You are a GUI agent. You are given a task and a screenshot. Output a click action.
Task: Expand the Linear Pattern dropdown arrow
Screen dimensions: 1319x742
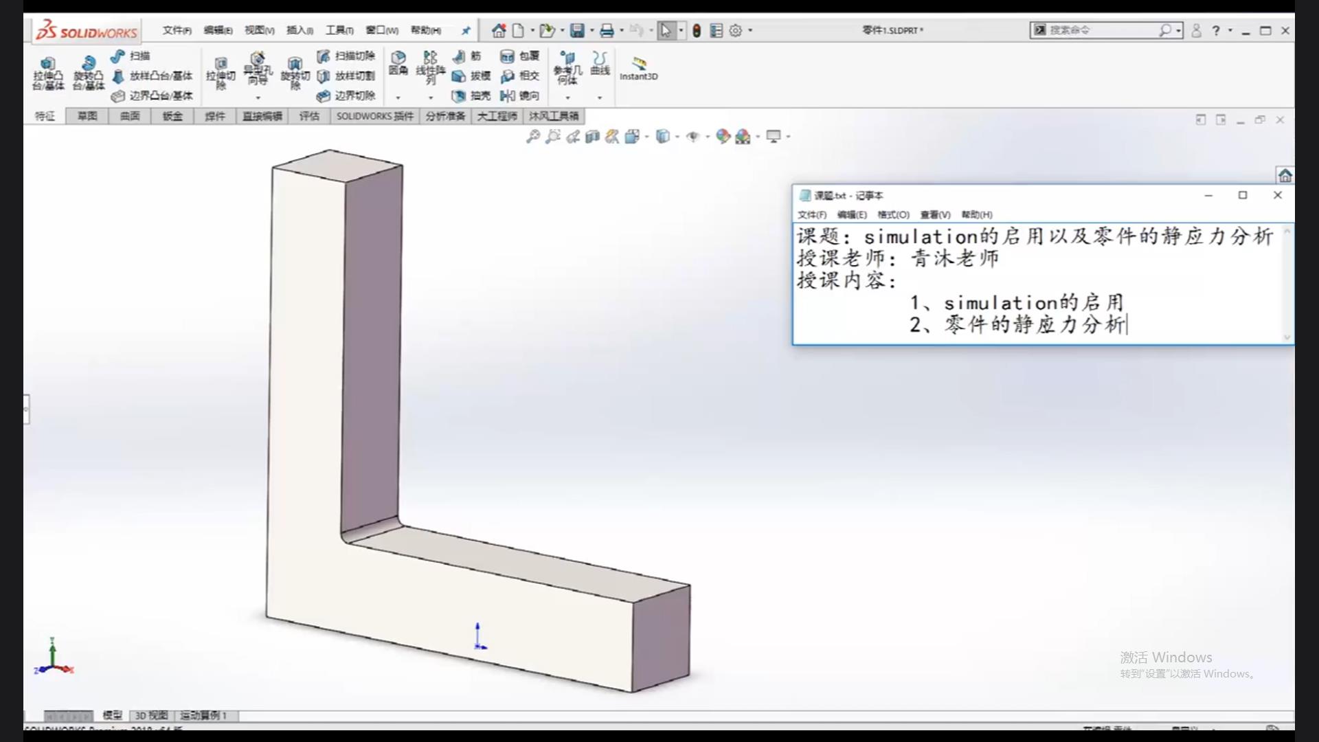431,98
